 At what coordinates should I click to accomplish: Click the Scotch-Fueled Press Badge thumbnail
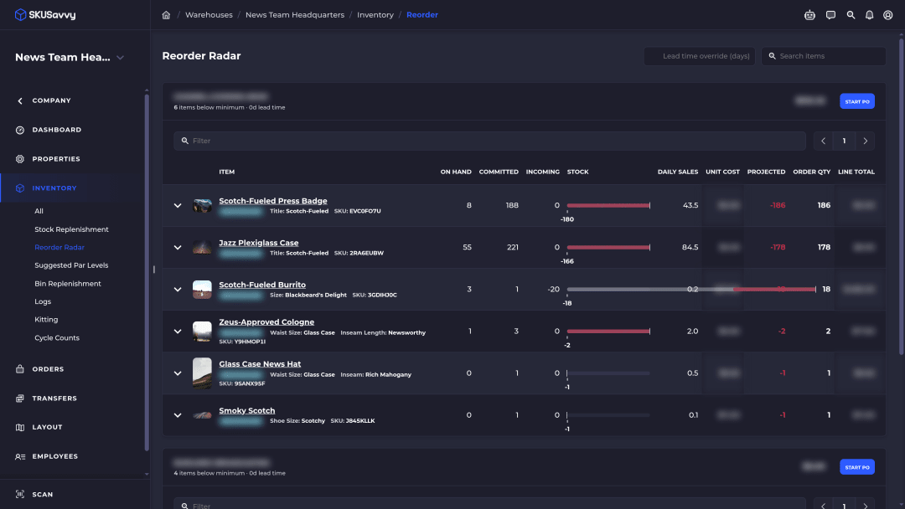tap(202, 205)
